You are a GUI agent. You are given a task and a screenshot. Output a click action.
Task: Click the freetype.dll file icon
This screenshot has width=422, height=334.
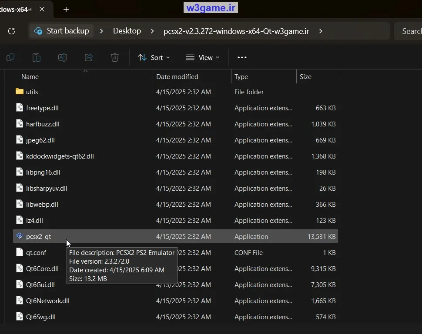pos(20,107)
